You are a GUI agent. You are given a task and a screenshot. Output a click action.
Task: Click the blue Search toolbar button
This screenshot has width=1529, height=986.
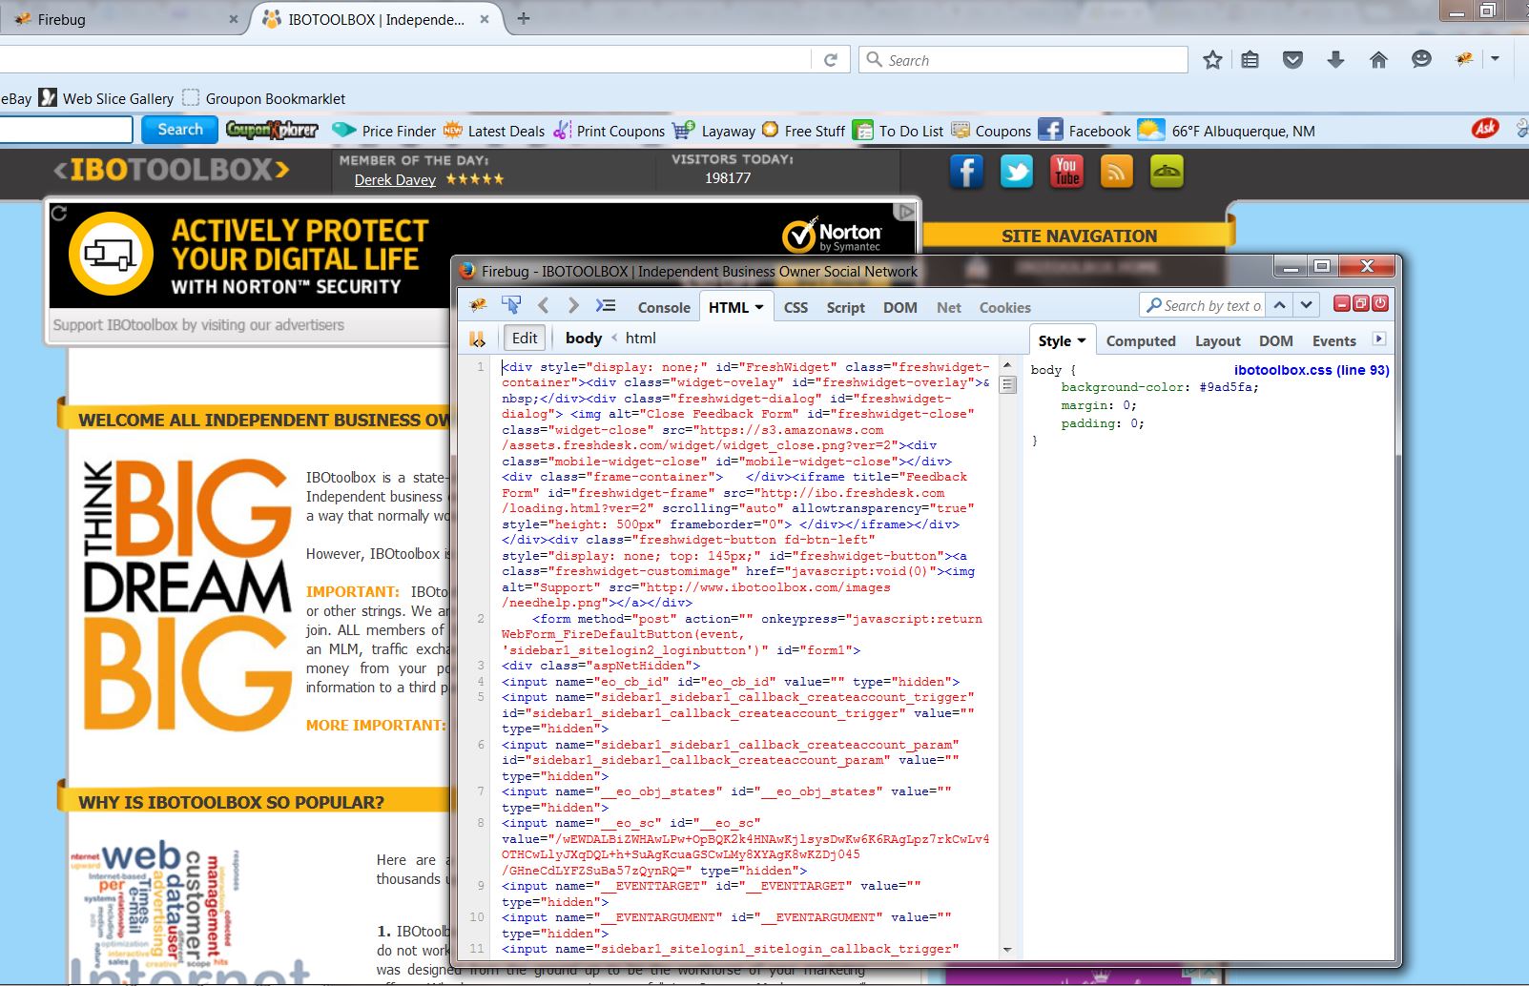180,130
